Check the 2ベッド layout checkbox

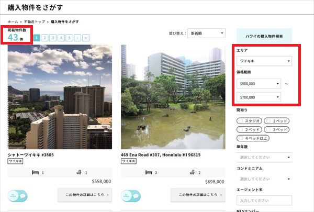coord(241,129)
